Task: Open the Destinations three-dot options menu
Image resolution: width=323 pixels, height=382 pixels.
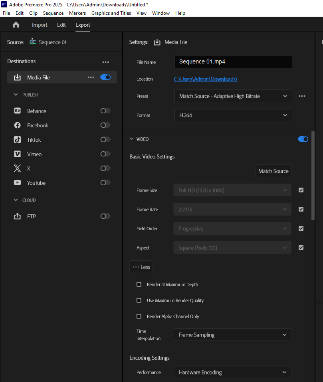Action: coord(105,62)
